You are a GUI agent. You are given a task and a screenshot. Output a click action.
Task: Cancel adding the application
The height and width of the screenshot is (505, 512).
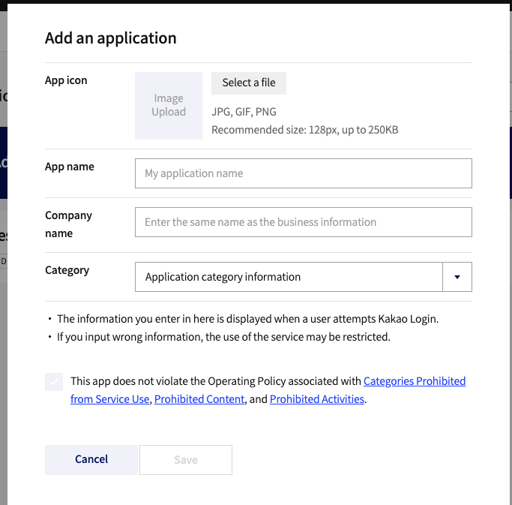[91, 459]
